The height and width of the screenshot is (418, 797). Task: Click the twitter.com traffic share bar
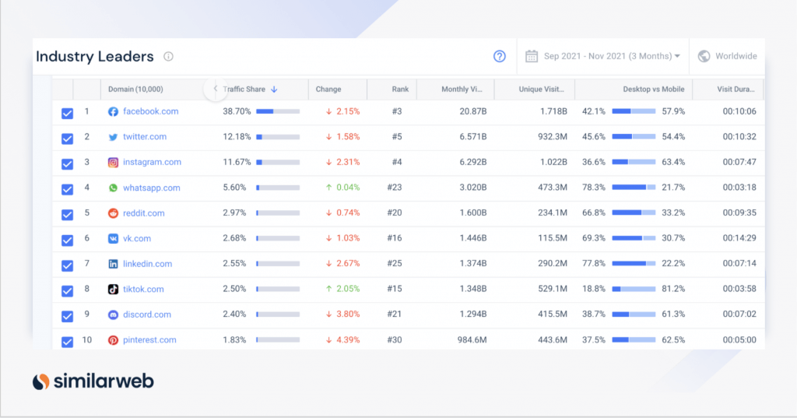(278, 137)
